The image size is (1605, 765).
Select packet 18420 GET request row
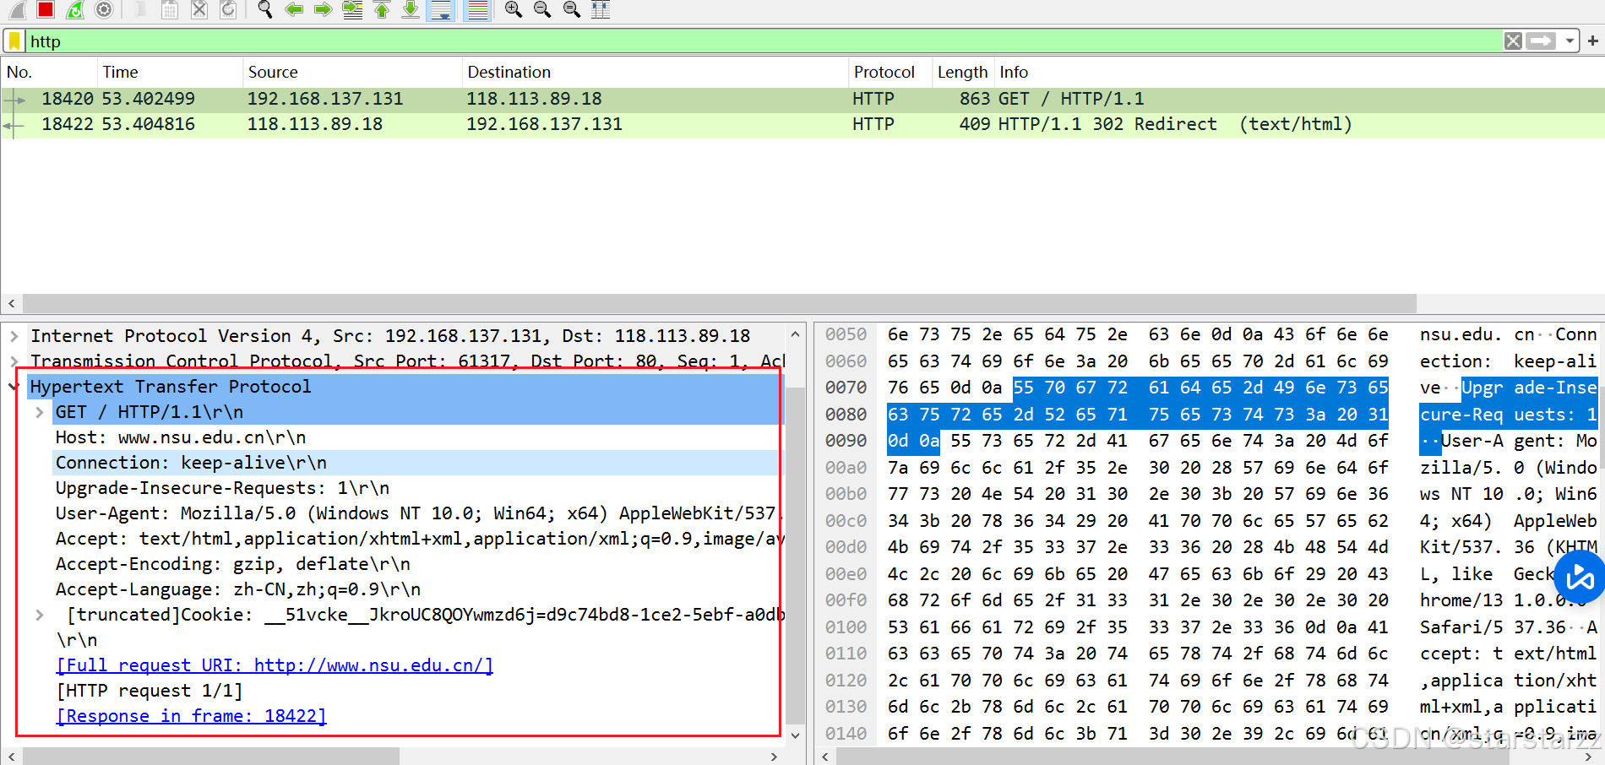[802, 99]
